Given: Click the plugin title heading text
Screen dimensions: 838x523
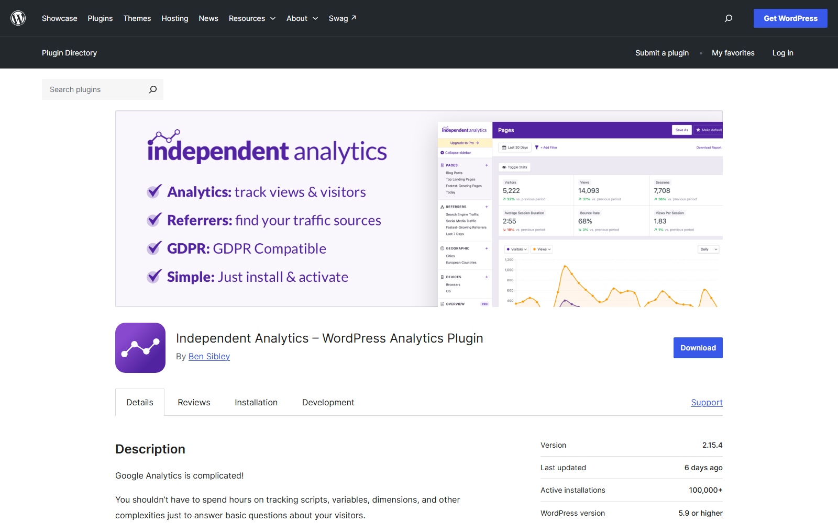Looking at the screenshot, I should [x=329, y=338].
